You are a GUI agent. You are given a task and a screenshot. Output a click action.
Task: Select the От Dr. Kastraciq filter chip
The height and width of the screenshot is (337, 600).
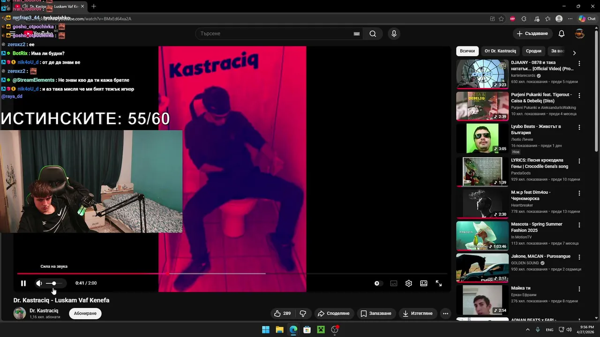coord(500,51)
